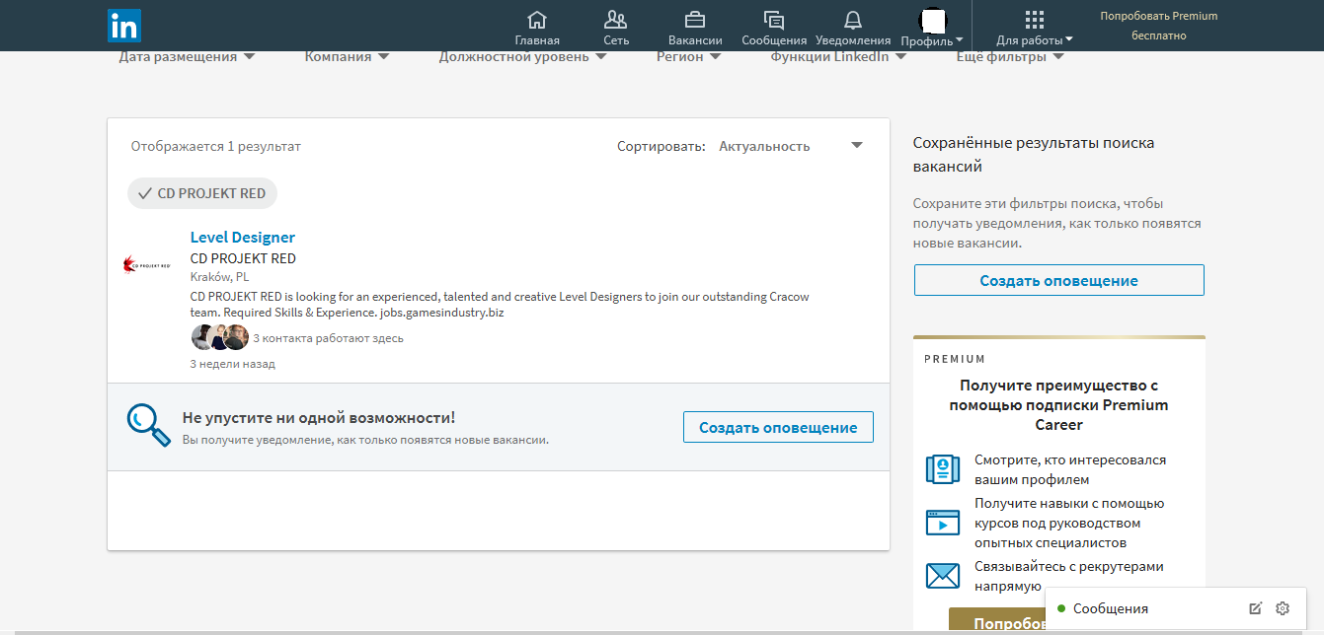The height and width of the screenshot is (635, 1324).
Task: Remove the CD PROJEKT RED filter chip
Action: tap(202, 193)
